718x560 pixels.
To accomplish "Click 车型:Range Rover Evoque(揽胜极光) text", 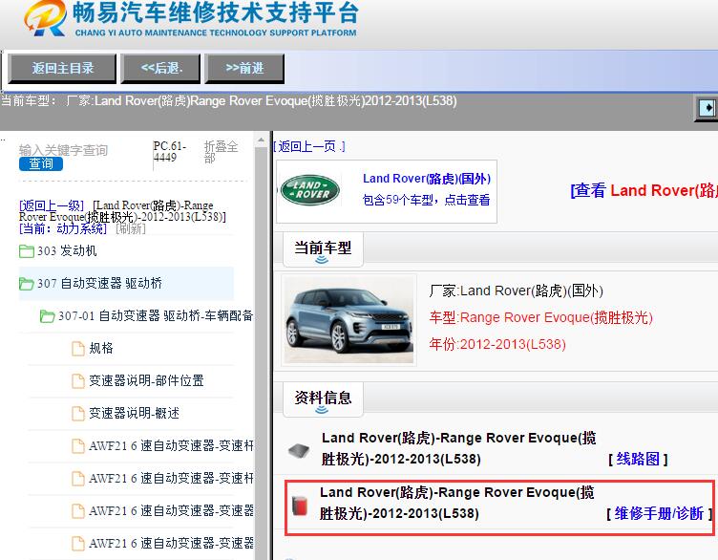I will (x=540, y=317).
